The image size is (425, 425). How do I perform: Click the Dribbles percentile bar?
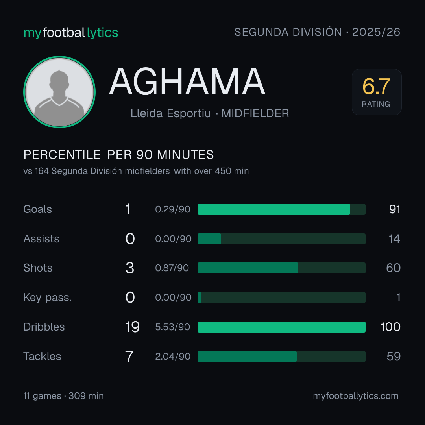point(281,327)
